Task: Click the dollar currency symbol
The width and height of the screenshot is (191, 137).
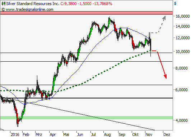Action: 175,4
